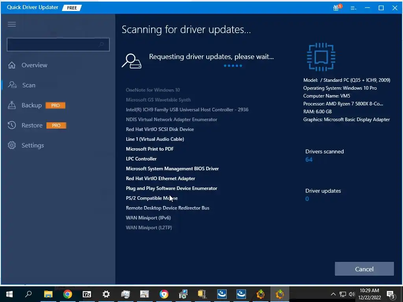The height and width of the screenshot is (302, 403).
Task: Select 'Red Hat VirtIO SCSI Disk Device' entry
Action: (x=160, y=129)
